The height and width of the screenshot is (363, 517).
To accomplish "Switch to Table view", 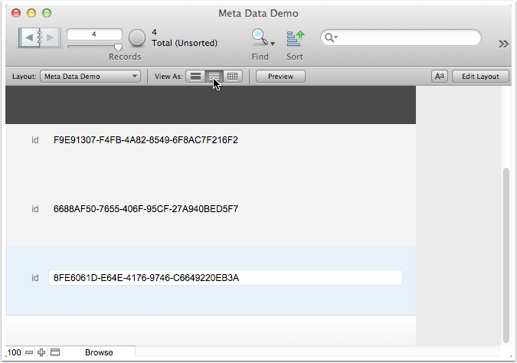I will click(233, 77).
